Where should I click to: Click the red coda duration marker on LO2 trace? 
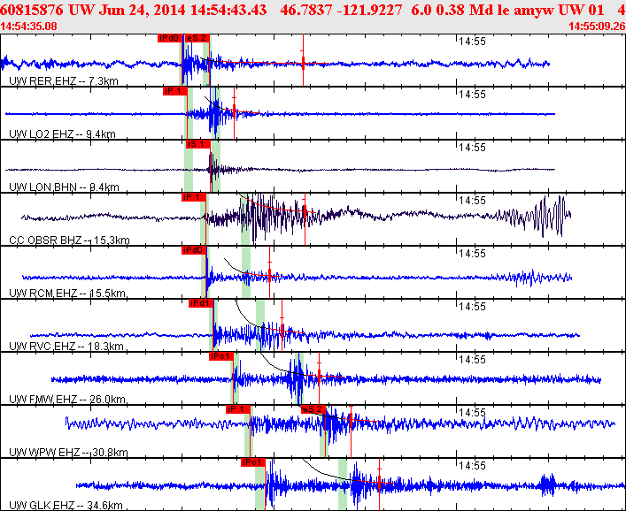click(234, 113)
